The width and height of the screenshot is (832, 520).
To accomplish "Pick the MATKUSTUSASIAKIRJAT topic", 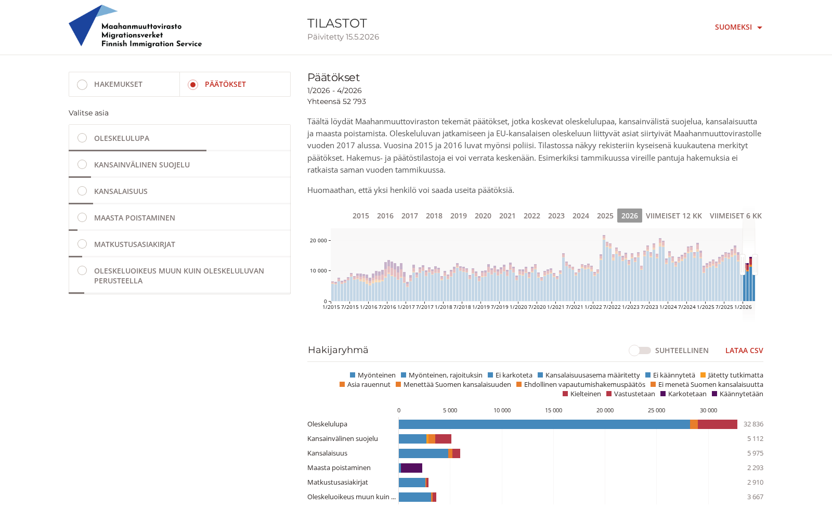I will click(179, 244).
